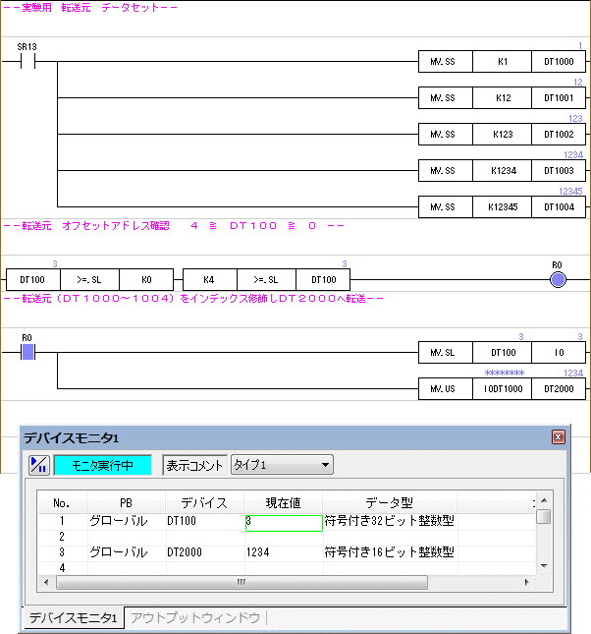Edit the DT100 current value field
Screen dimensions: 591x634
click(284, 524)
